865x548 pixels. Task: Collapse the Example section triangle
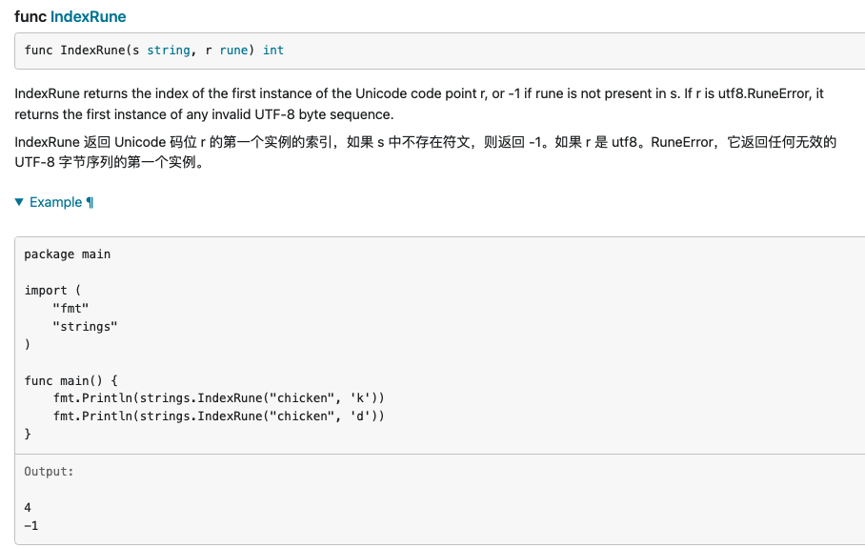(x=20, y=202)
